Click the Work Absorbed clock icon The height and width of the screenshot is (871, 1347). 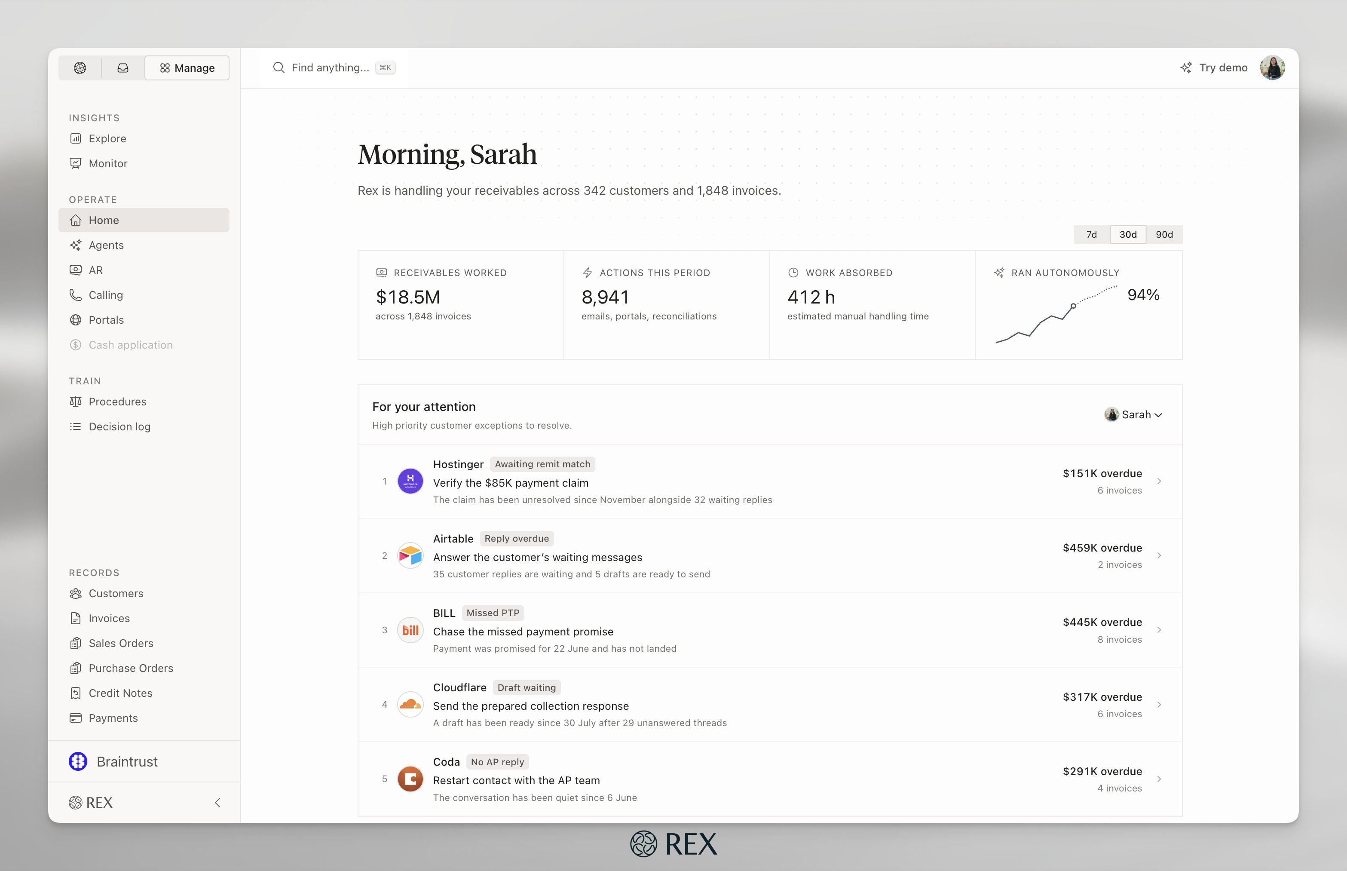coord(793,273)
